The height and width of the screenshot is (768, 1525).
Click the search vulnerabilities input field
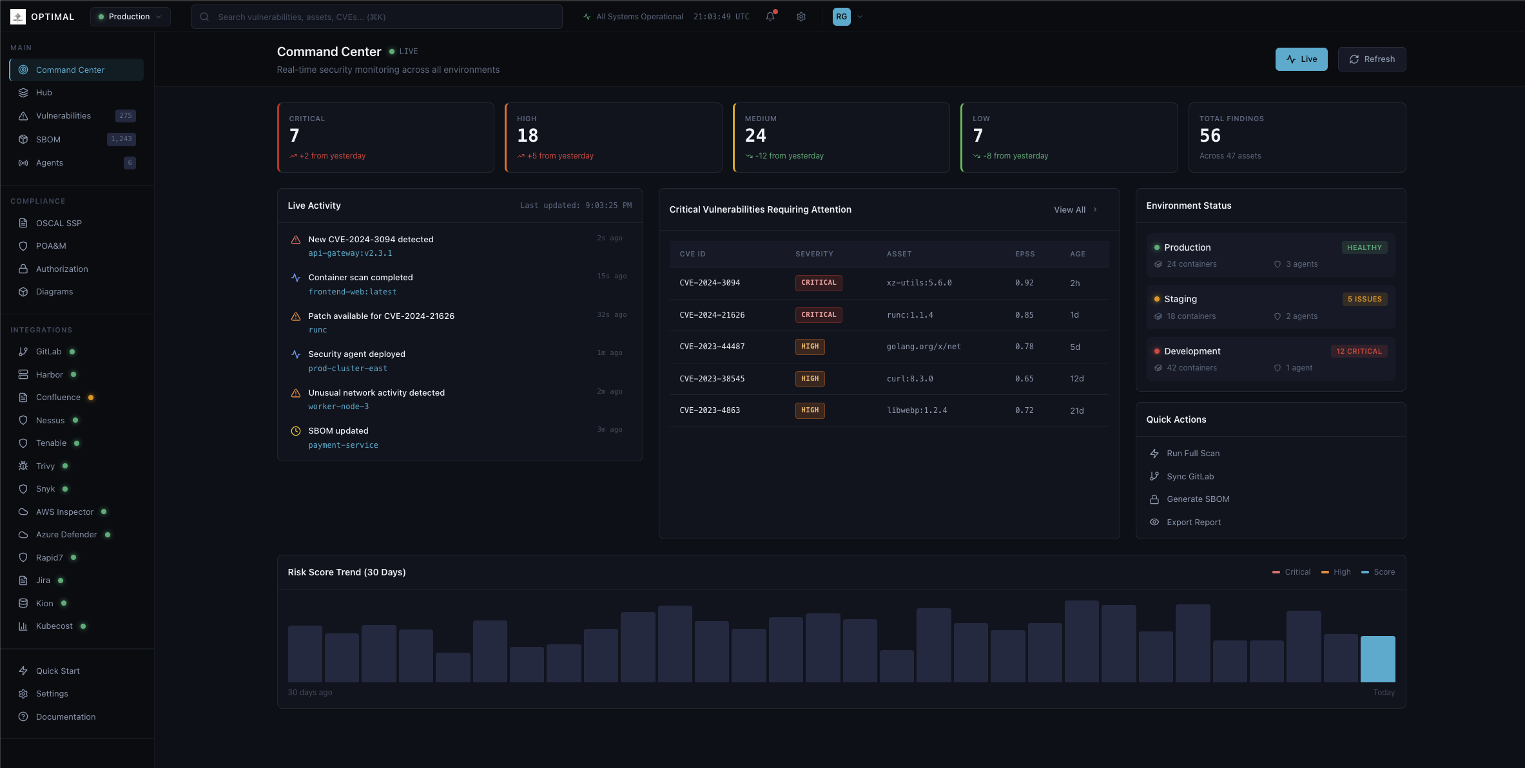pyautogui.click(x=376, y=17)
